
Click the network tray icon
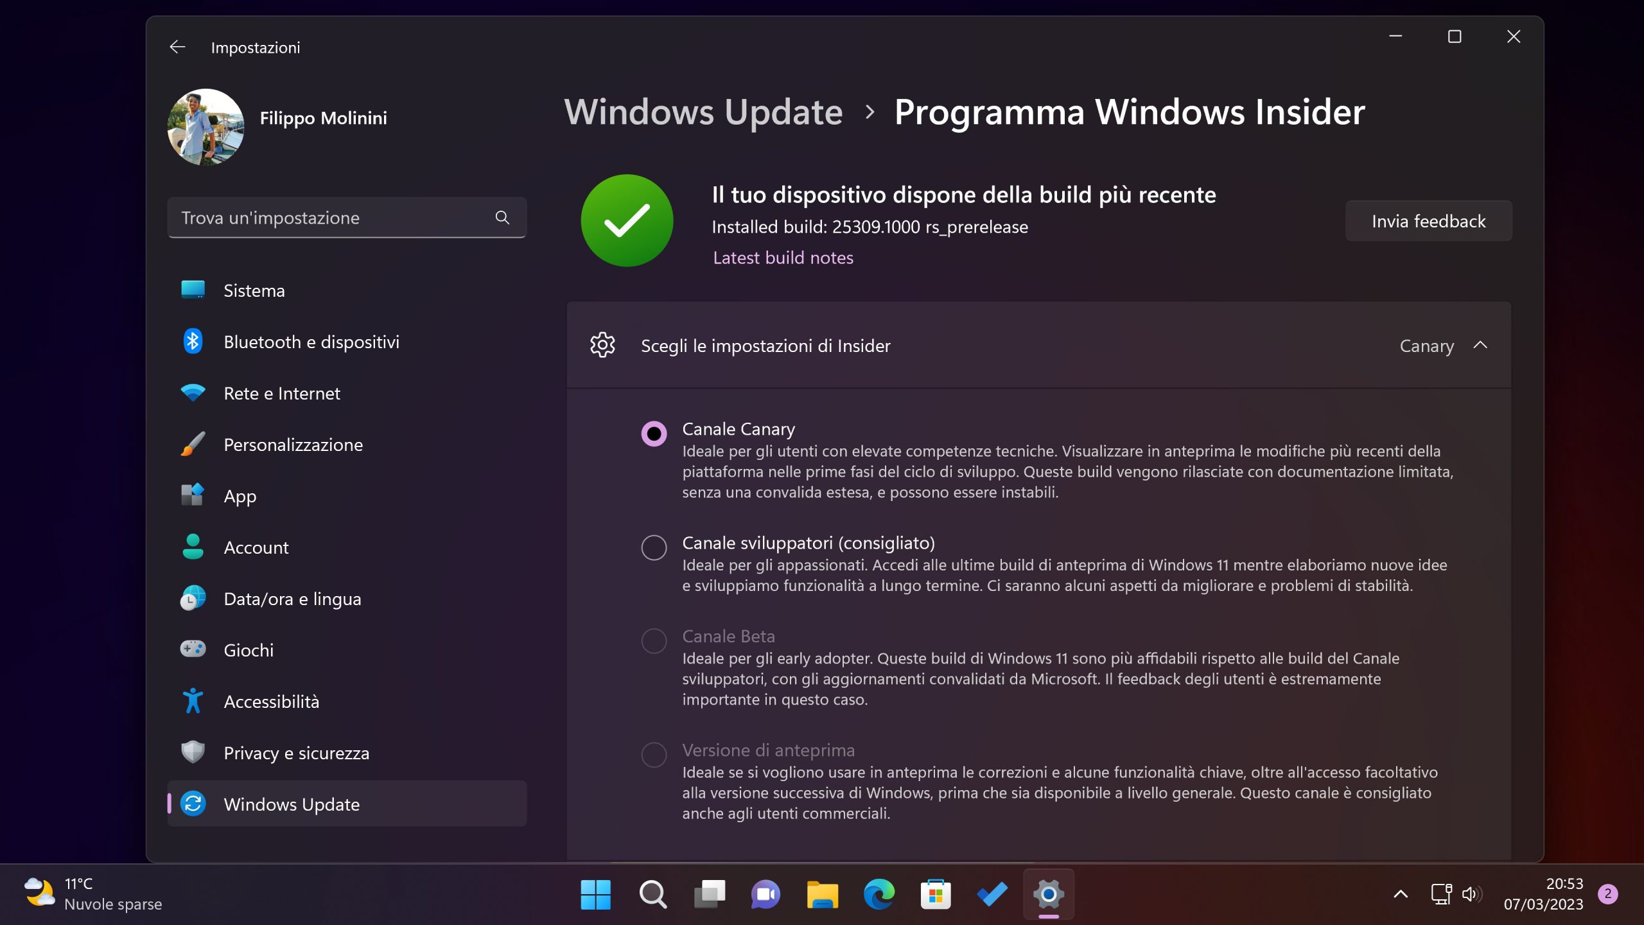click(x=1441, y=894)
